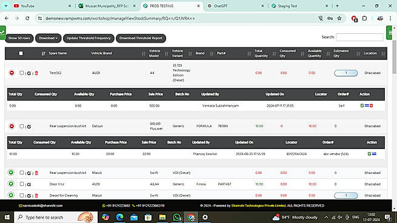Screen dimensions: 397x223
Task: Delete the Test562 spare row
Action: [36, 73]
